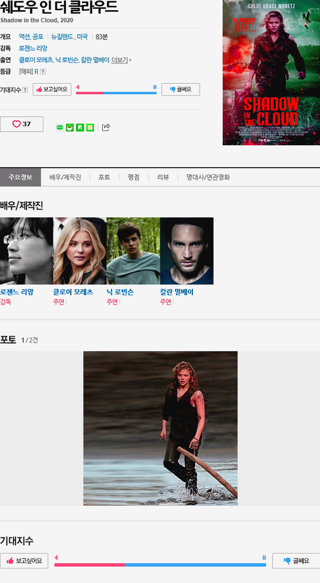Click the top expectation index bar
The height and width of the screenshot is (583, 320).
tap(116, 93)
